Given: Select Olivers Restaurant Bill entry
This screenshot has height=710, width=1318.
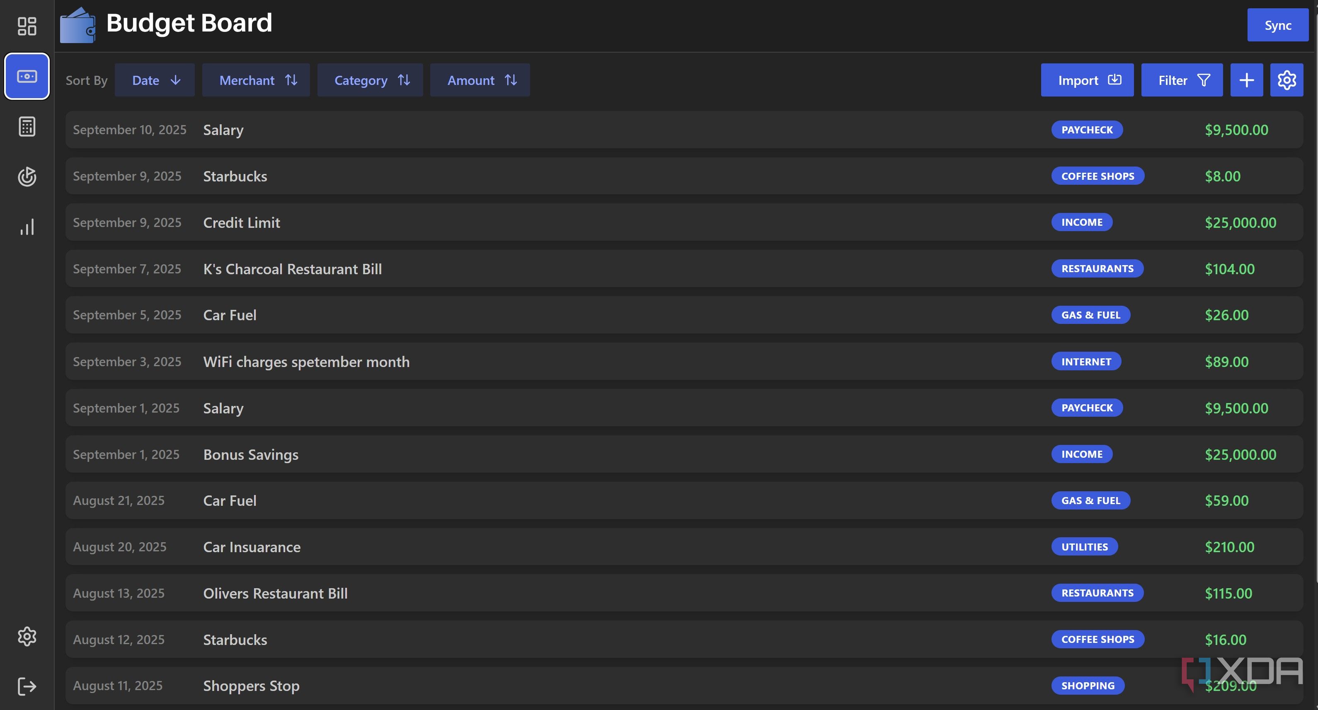Looking at the screenshot, I should click(275, 593).
